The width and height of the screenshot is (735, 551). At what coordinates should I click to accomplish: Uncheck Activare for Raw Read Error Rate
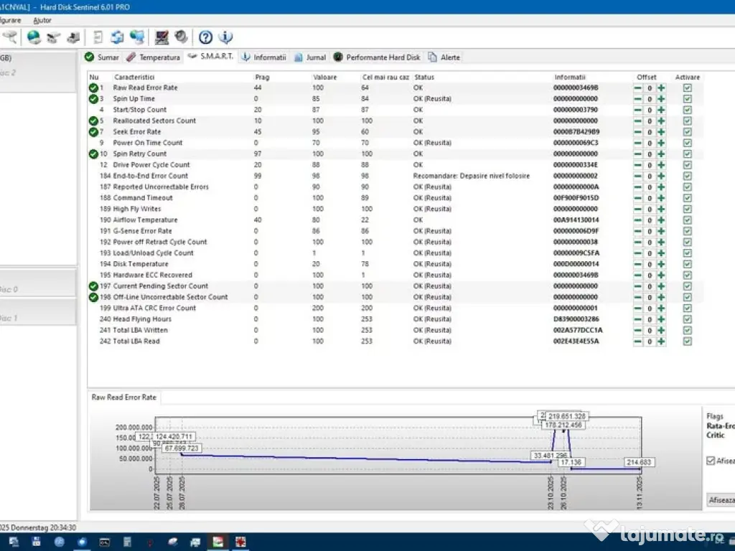[x=688, y=88]
